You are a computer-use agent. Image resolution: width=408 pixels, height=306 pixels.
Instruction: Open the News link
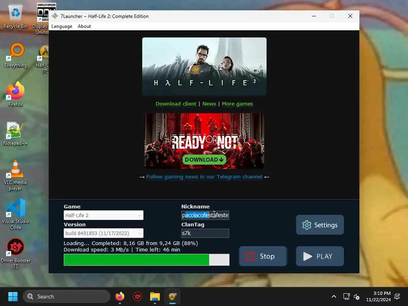(x=209, y=104)
